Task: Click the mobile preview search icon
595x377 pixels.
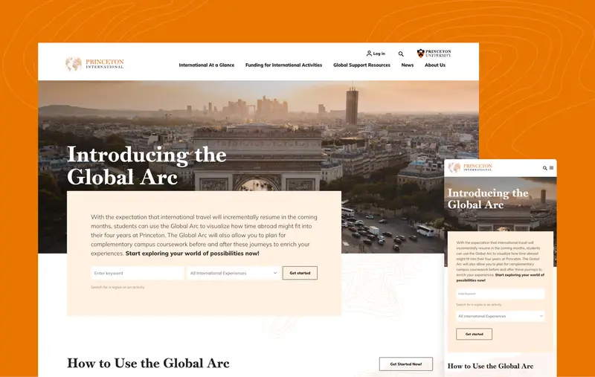Action: [x=545, y=168]
